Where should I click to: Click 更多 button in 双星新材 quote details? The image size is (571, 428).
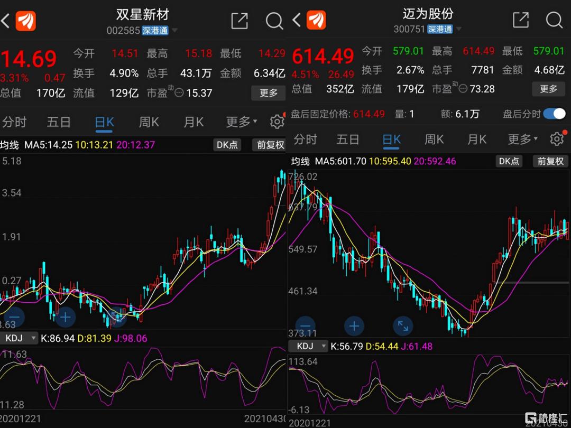point(269,93)
